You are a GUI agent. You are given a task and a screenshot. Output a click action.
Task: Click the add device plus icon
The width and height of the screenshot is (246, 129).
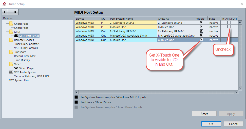[x=5, y=12]
